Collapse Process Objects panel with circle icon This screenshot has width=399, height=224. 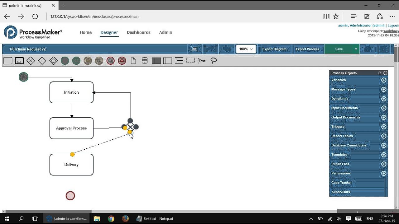[385, 73]
